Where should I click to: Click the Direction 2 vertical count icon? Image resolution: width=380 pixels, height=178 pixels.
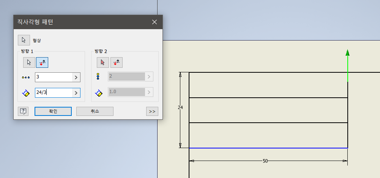pyautogui.click(x=98, y=77)
